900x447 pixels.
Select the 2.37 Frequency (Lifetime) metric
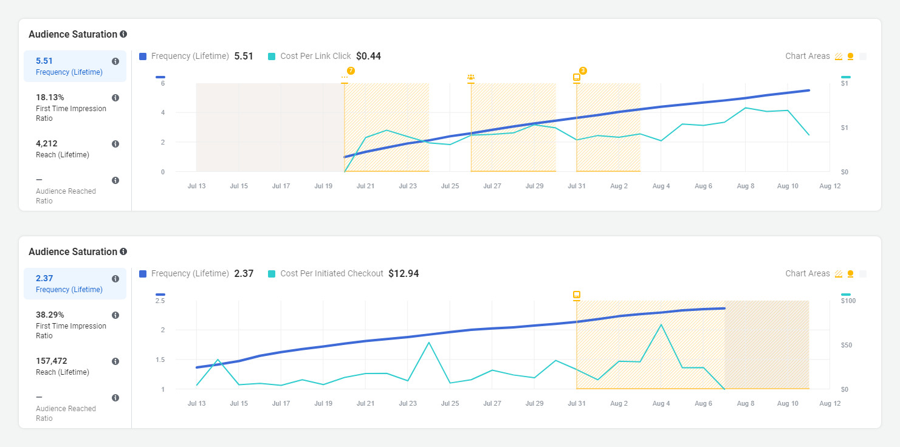click(70, 284)
